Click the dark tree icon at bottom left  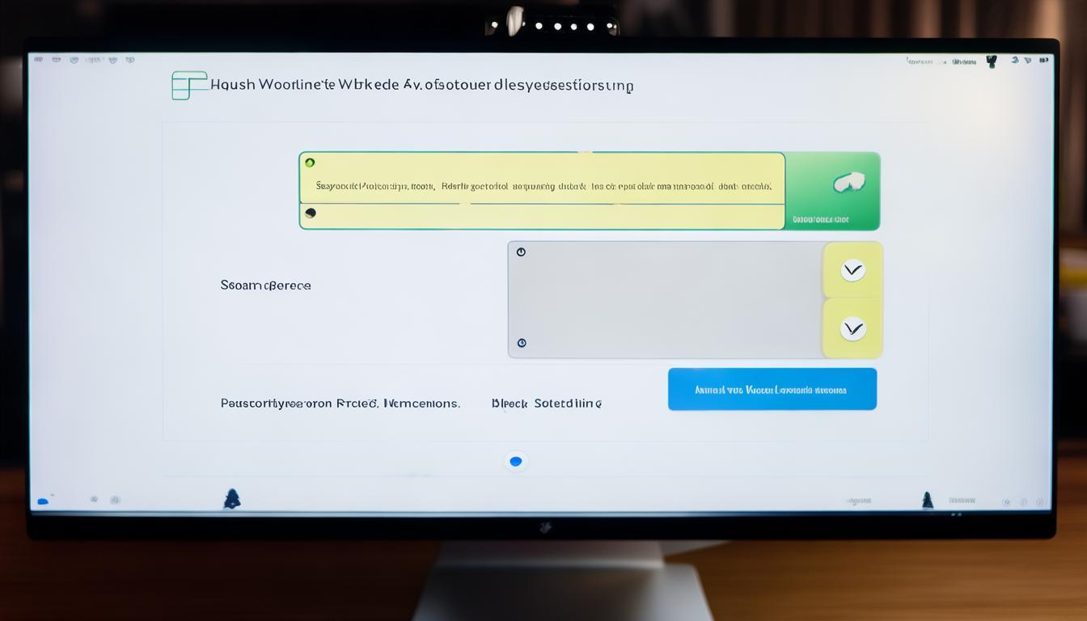(x=232, y=499)
